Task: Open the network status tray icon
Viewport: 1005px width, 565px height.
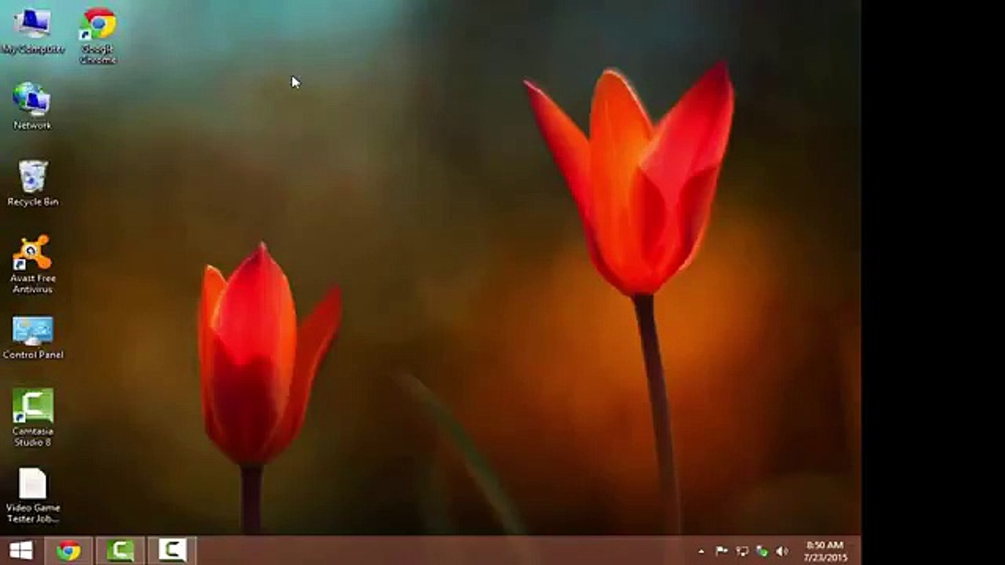Action: [742, 550]
